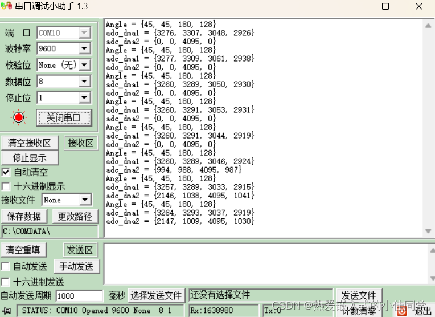Close the 串口调试小助手 window
The height and width of the screenshot is (317, 435).
(419, 6)
